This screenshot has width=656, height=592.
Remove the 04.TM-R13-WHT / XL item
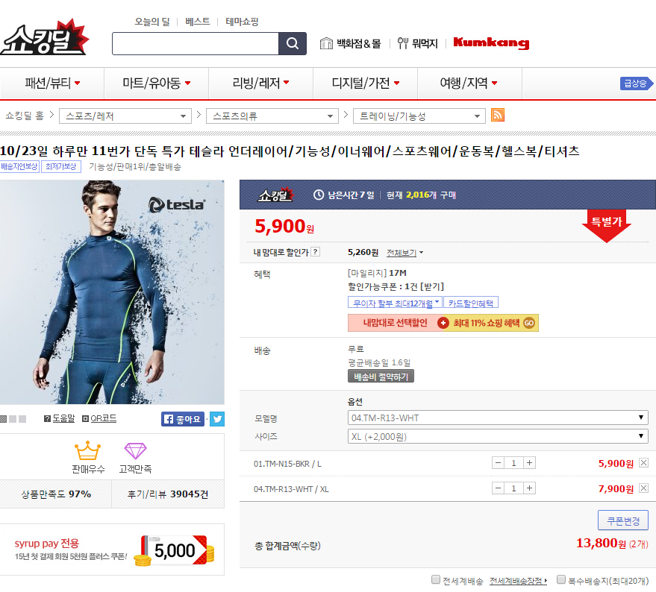tap(643, 488)
